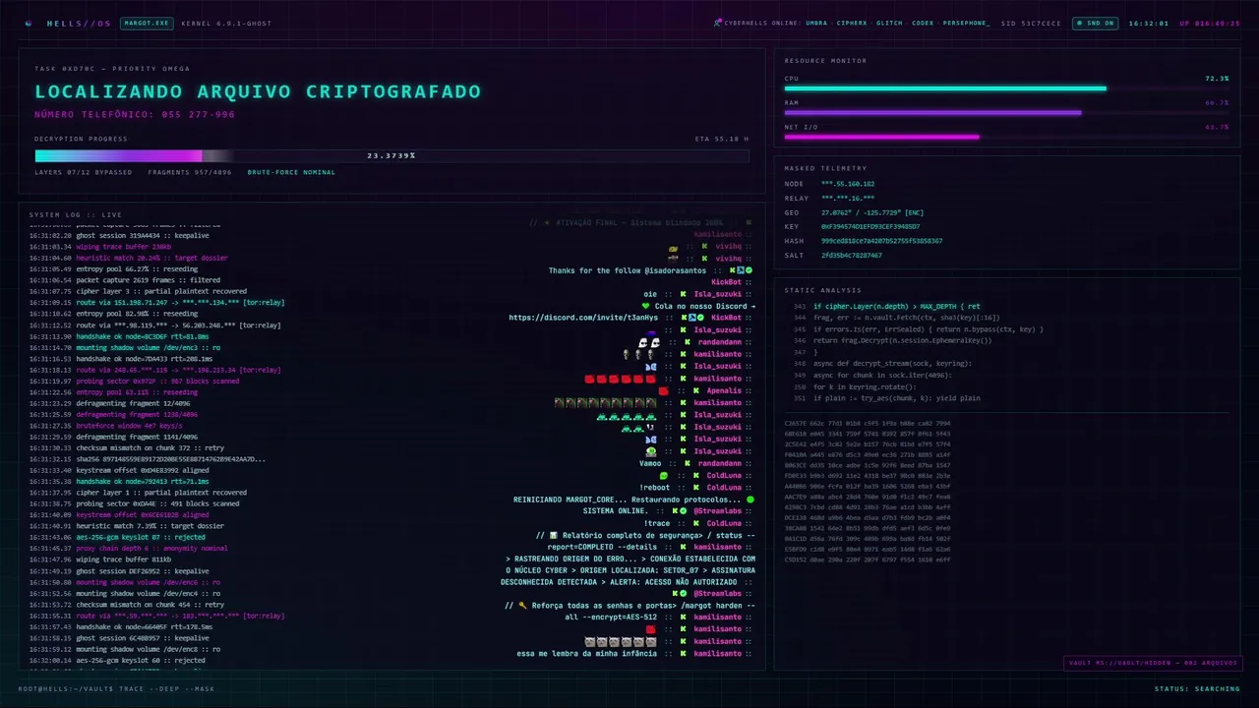Viewport: 1259px width, 708px height.
Task: Click verified badge after 'SISTEMA ONLINE.'
Action: 684,511
